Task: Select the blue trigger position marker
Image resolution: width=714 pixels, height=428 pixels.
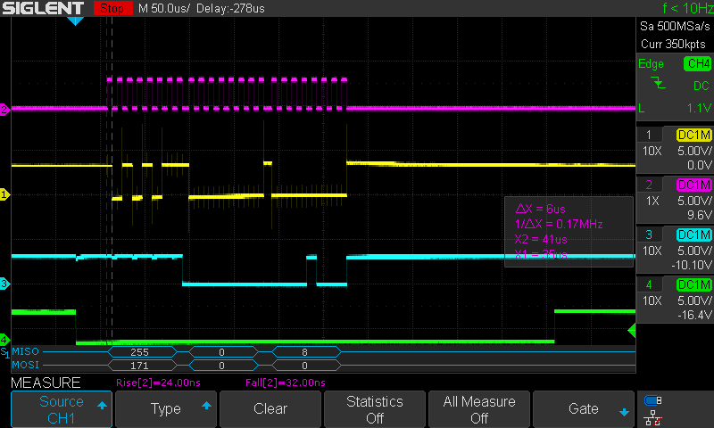Action: [x=75, y=21]
